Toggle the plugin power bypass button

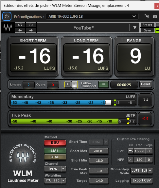pyautogui.click(x=7, y=16)
